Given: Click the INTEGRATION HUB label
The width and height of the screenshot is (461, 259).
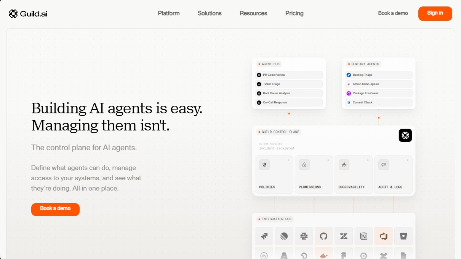Looking at the screenshot, I should pyautogui.click(x=275, y=219).
